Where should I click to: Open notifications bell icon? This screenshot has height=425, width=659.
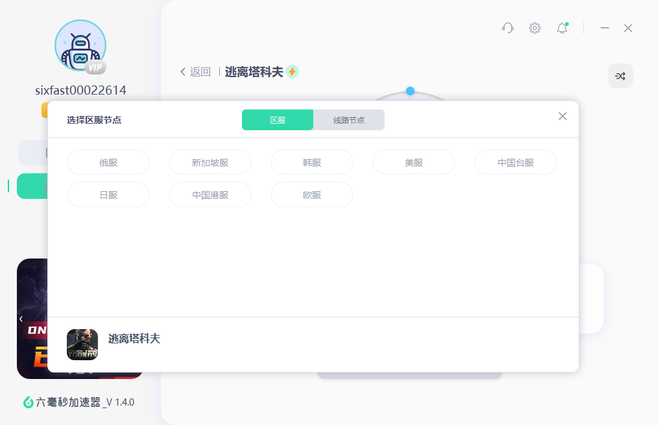(562, 28)
